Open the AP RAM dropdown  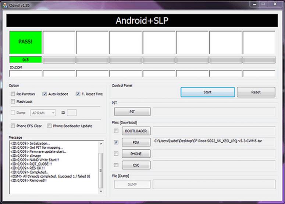[x=43, y=113]
